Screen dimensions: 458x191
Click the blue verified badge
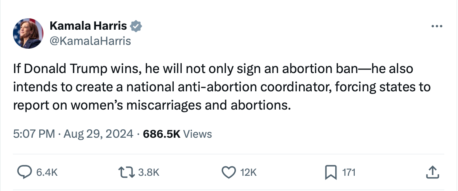(136, 26)
